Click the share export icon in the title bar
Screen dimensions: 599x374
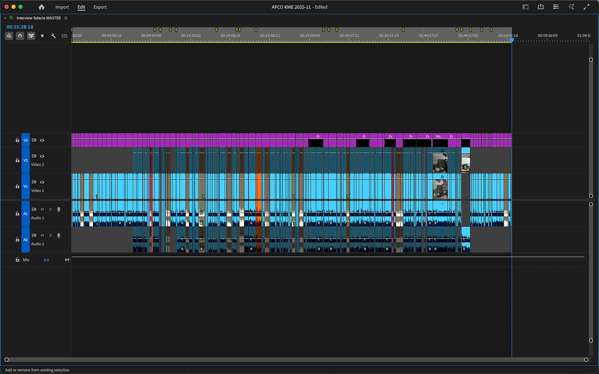click(541, 7)
